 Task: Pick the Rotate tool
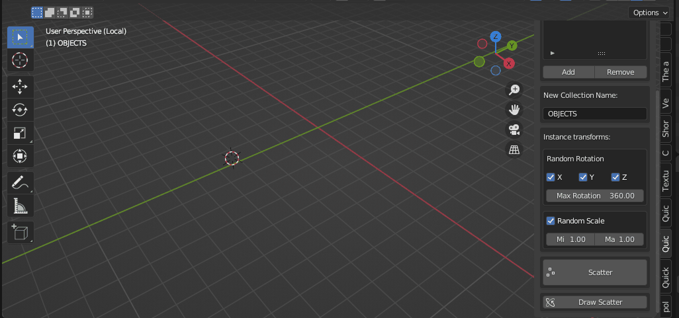tap(20, 110)
